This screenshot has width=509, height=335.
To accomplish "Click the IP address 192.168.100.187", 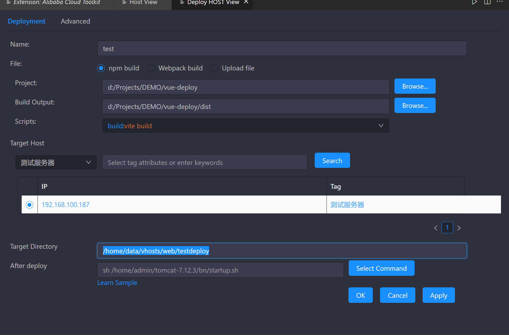I will click(66, 205).
